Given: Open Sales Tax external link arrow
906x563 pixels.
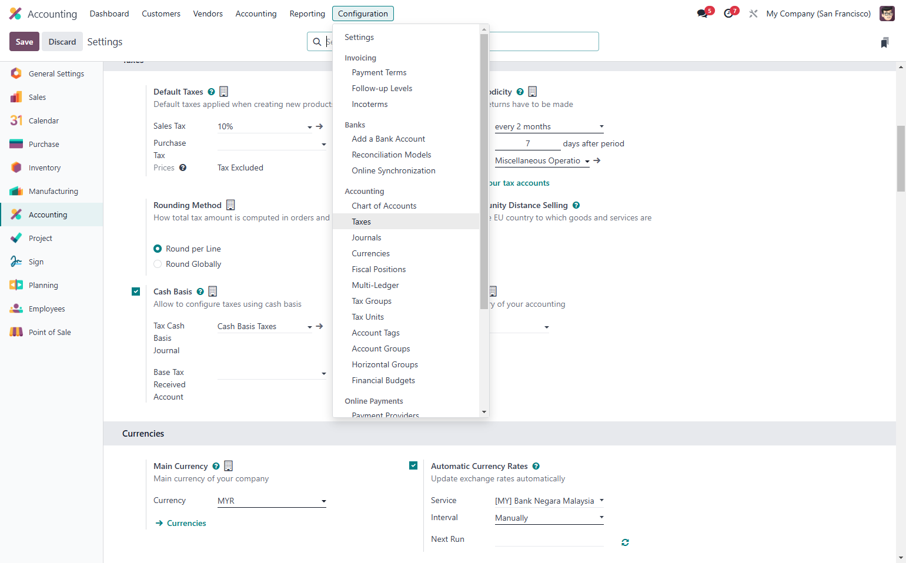Looking at the screenshot, I should click(x=320, y=126).
